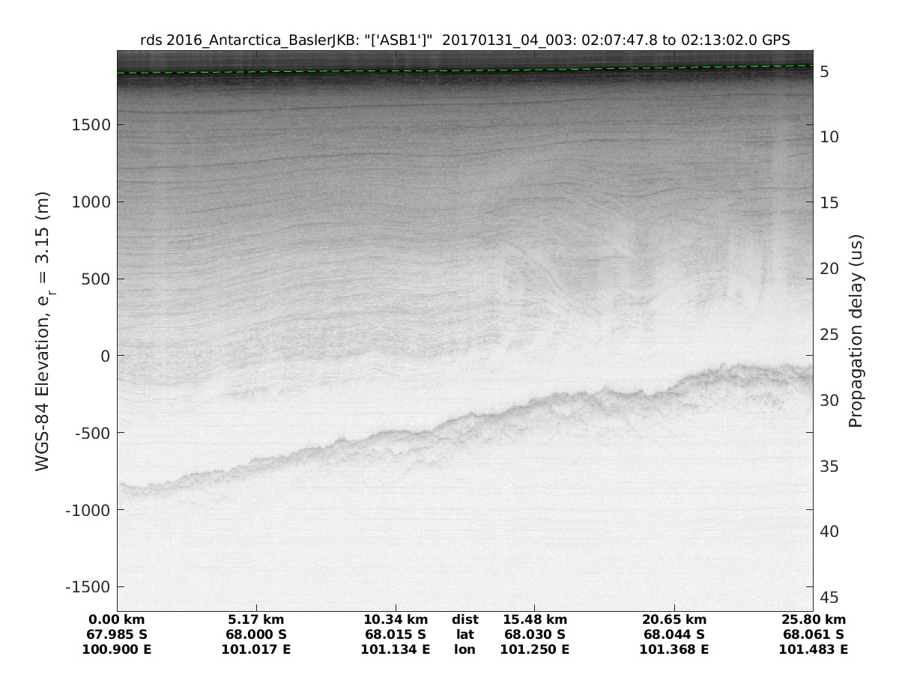Click the 30 propagation delay tick label
This screenshot has height=674, width=899.
[x=829, y=401]
